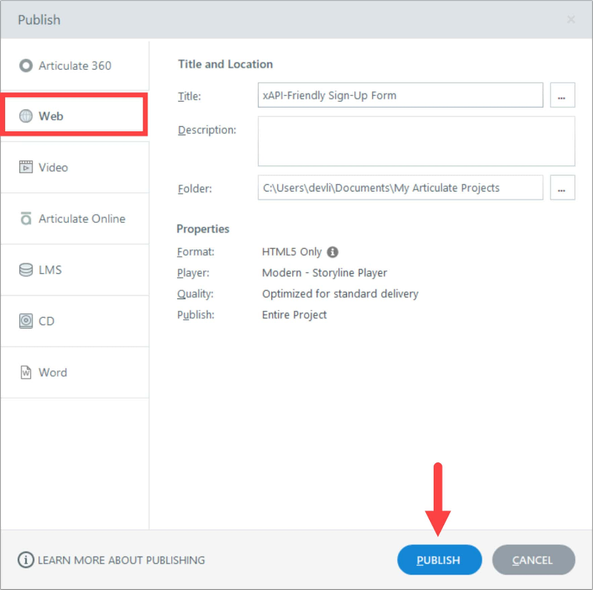Select the Word document icon
Screen dimensions: 593x590
pos(27,373)
